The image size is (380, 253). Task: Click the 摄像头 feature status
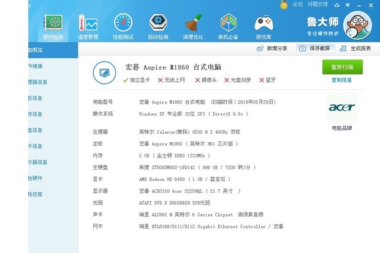tap(206, 80)
